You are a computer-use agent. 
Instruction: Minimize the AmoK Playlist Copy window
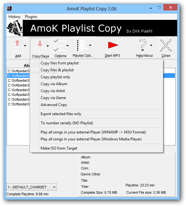coord(151,8)
